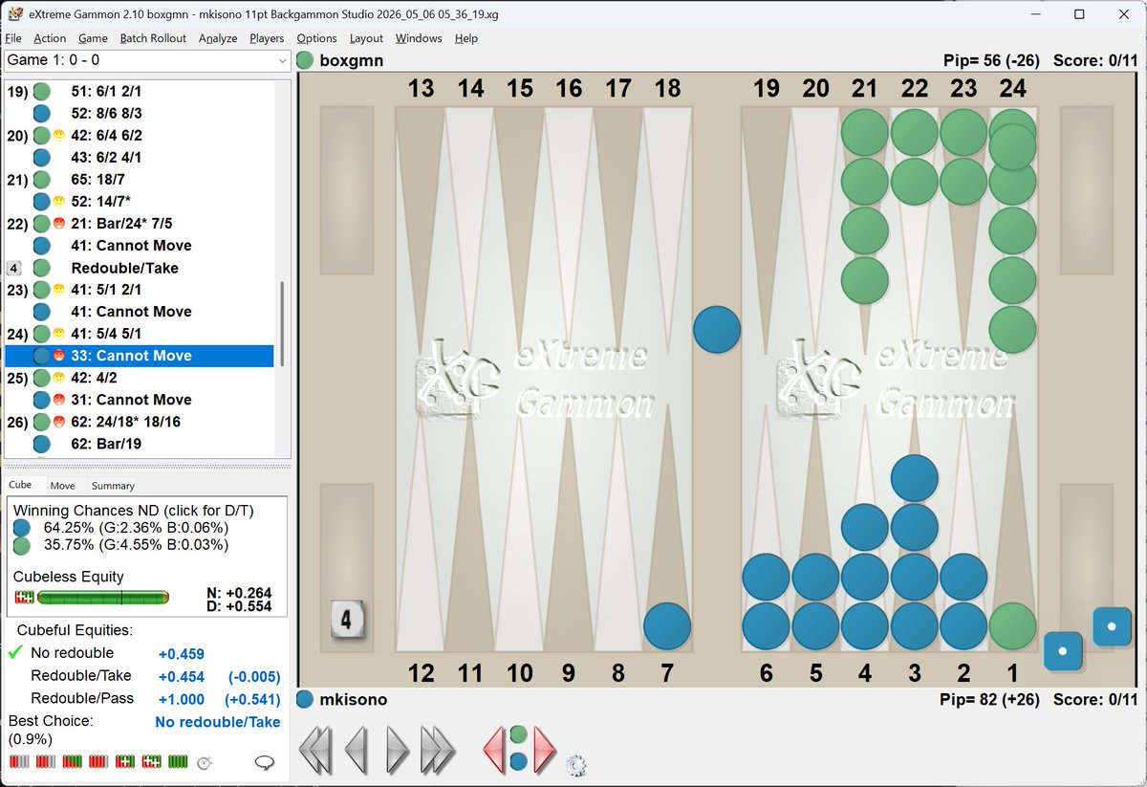1147x787 pixels.
Task: Select the first analysis level icon with gray bars
Action: pyautogui.click(x=18, y=762)
